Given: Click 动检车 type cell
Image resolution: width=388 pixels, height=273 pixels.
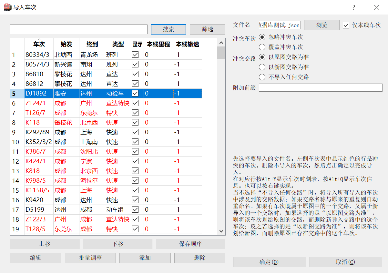Looking at the screenshot, I should (x=118, y=94).
